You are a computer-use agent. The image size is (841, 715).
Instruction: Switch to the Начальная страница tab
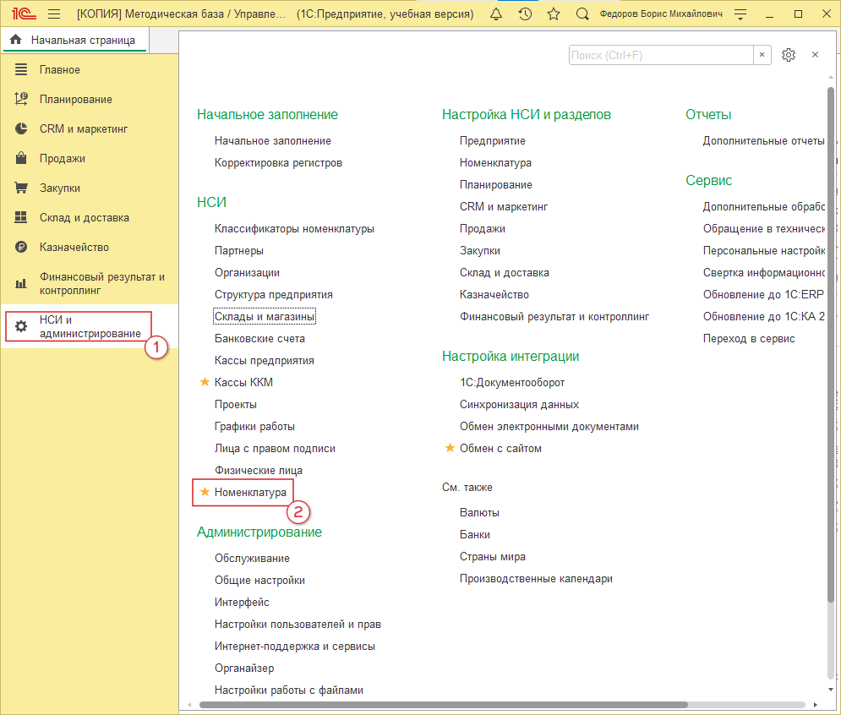tap(74, 40)
